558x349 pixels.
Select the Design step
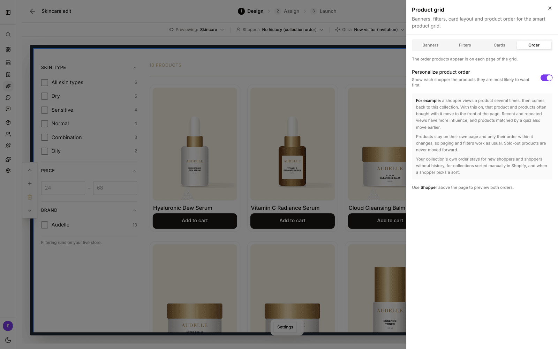[x=250, y=11]
